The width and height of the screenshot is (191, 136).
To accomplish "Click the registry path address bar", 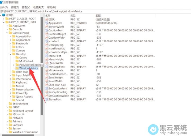I will 95,11.
